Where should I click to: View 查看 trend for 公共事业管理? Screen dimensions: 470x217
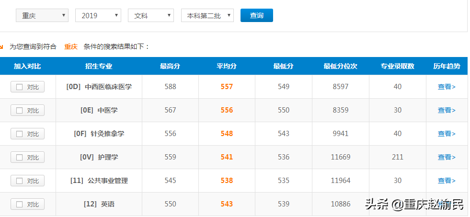coord(447,181)
